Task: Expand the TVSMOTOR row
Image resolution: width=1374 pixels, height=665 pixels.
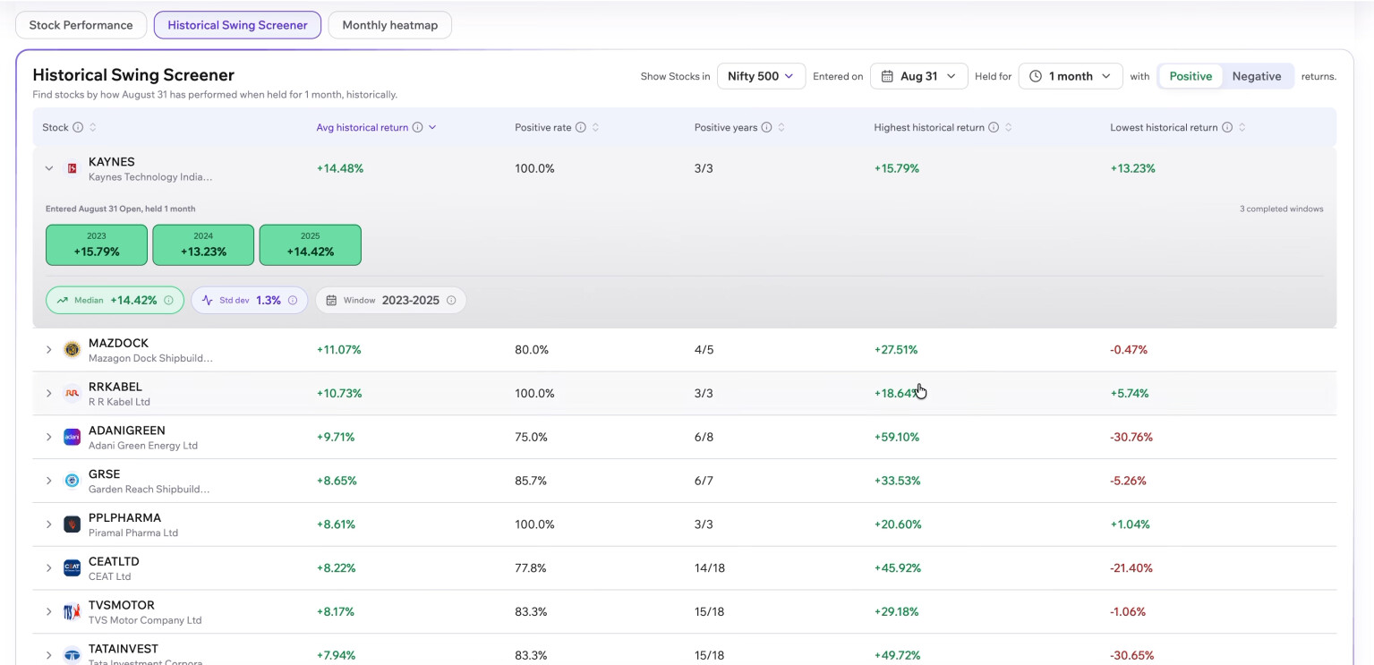Action: tap(49, 611)
